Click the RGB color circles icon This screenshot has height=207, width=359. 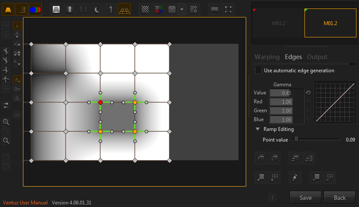(x=35, y=9)
